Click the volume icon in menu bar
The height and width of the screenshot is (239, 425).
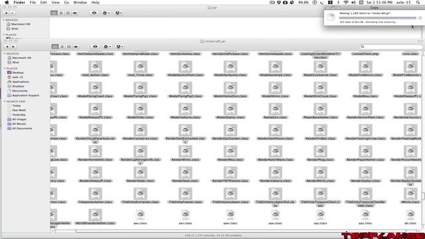[x=353, y=3]
